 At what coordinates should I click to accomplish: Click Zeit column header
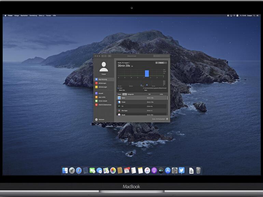(x=150, y=94)
